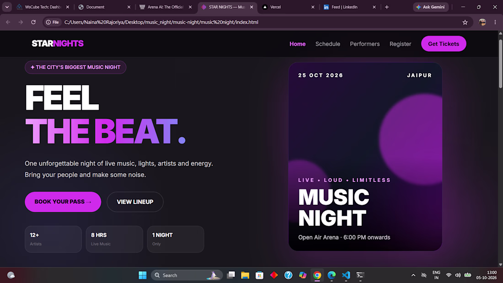Screen dimensions: 503x283
Task: Click the File site info chip
Action: click(53, 22)
